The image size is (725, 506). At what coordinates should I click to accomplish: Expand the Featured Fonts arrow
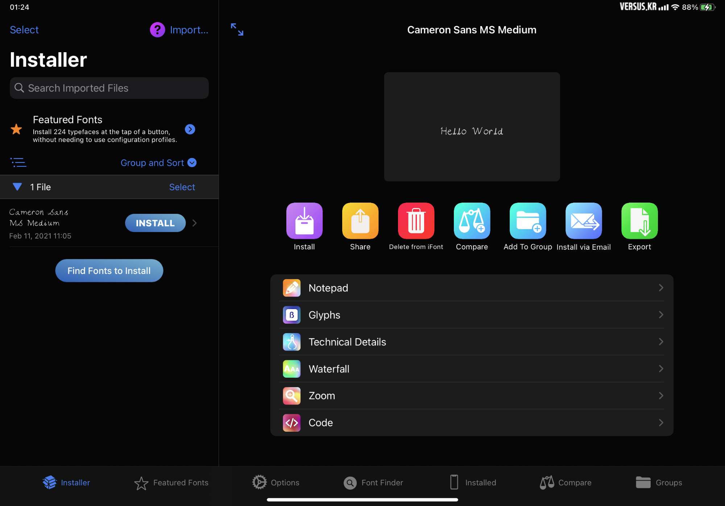(x=190, y=129)
